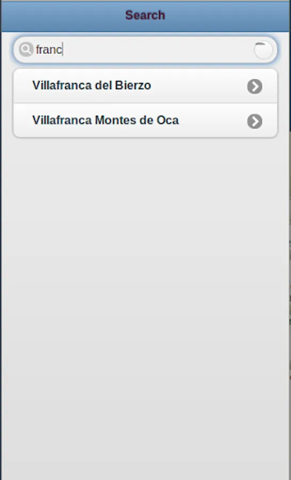This screenshot has width=291, height=480.
Task: Choose first result in the suggestions list
Action: (x=145, y=86)
